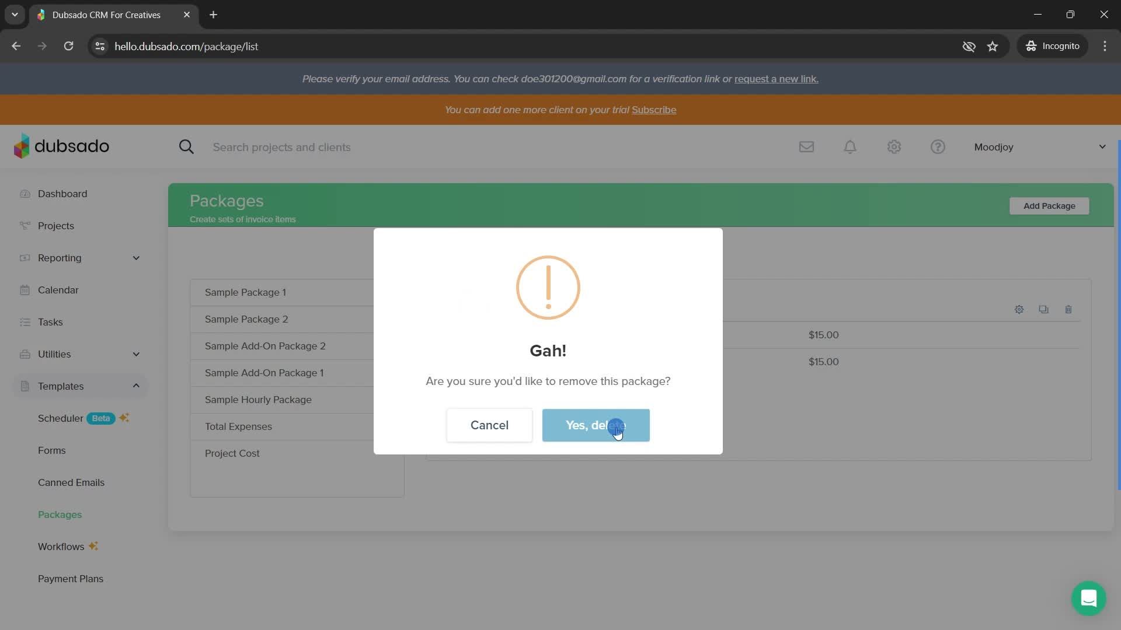Click the Dashboard sidebar icon
Screen dimensions: 1121x630
(25, 194)
